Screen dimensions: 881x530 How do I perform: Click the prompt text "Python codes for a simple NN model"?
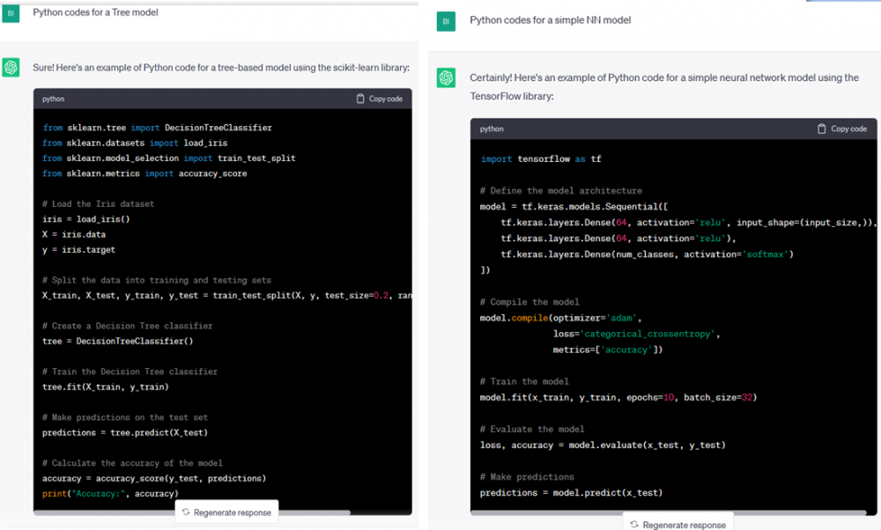coord(550,19)
